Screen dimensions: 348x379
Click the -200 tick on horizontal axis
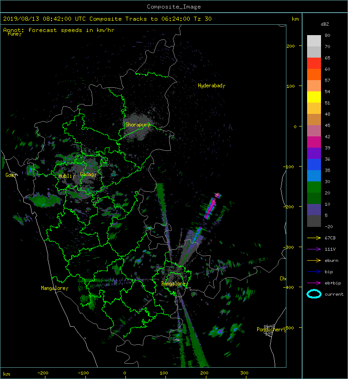pyautogui.click(x=43, y=373)
